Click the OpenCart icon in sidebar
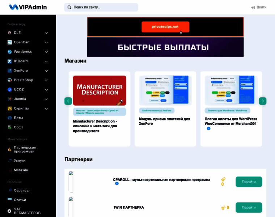The width and height of the screenshot is (275, 217). 10,42
